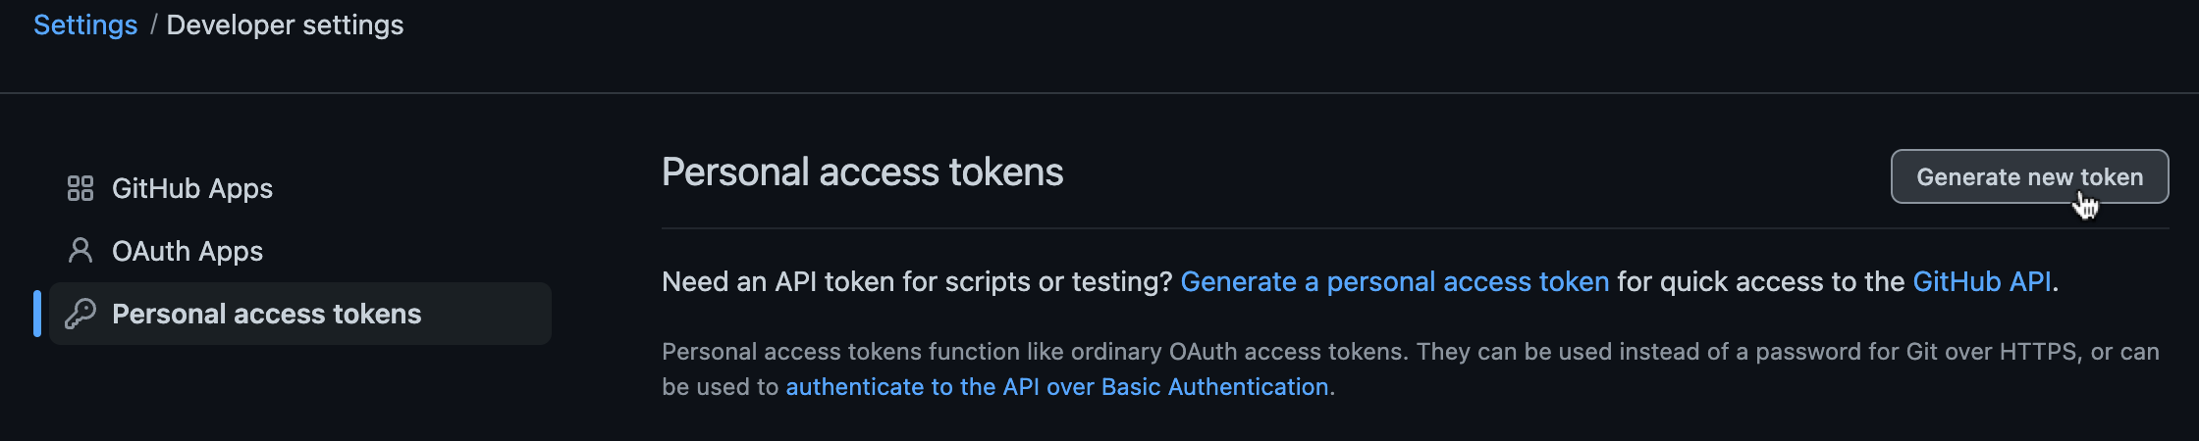Follow Generate a personal access token link
This screenshot has width=2199, height=441.
[1394, 282]
